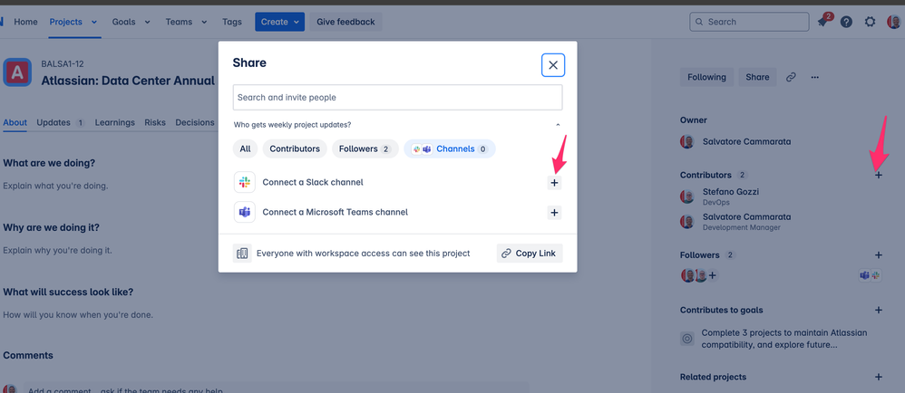Click the Copy Link button
905x393 pixels.
click(530, 253)
